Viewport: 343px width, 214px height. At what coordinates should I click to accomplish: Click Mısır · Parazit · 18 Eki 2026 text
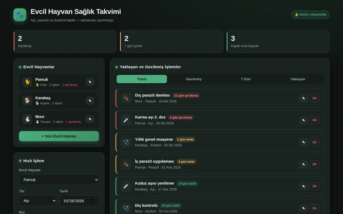[156, 101]
